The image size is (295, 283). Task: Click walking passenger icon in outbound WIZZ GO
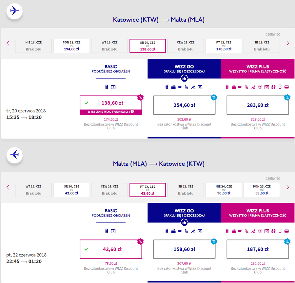(x=193, y=87)
